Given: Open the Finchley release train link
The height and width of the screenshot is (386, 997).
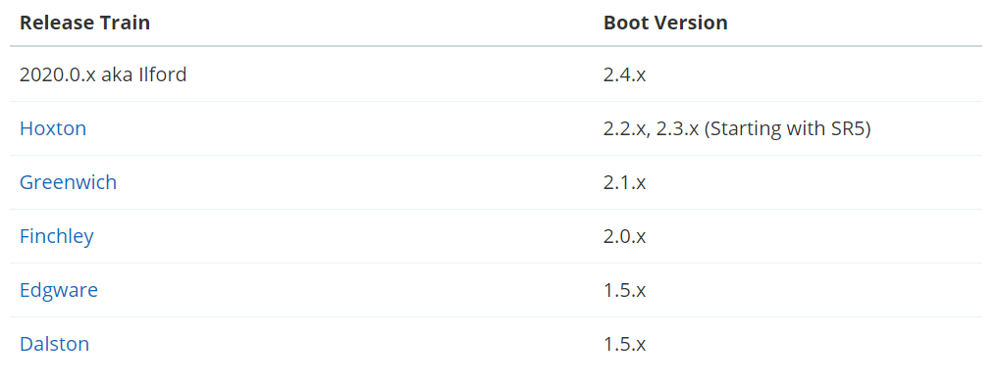Looking at the screenshot, I should [x=57, y=236].
